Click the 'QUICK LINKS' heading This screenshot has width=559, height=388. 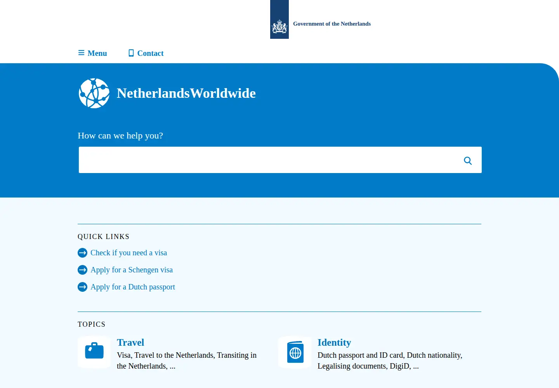104,237
